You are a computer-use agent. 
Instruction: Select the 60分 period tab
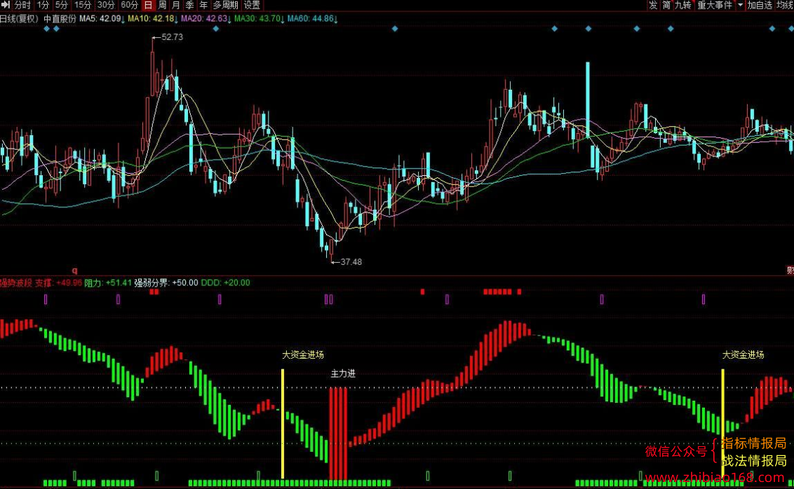(x=129, y=5)
